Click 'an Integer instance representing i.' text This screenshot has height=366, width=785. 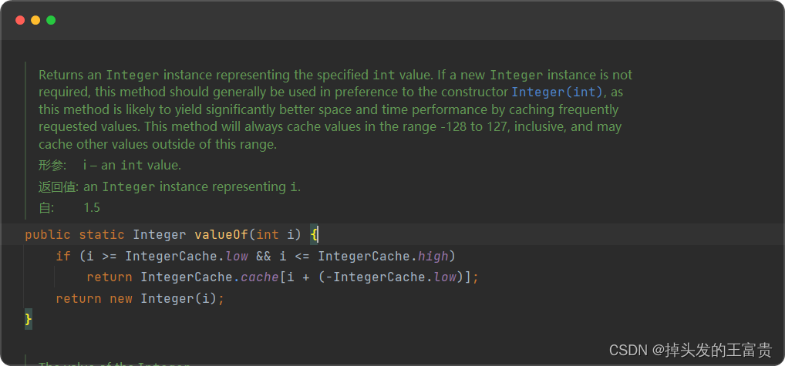point(192,187)
